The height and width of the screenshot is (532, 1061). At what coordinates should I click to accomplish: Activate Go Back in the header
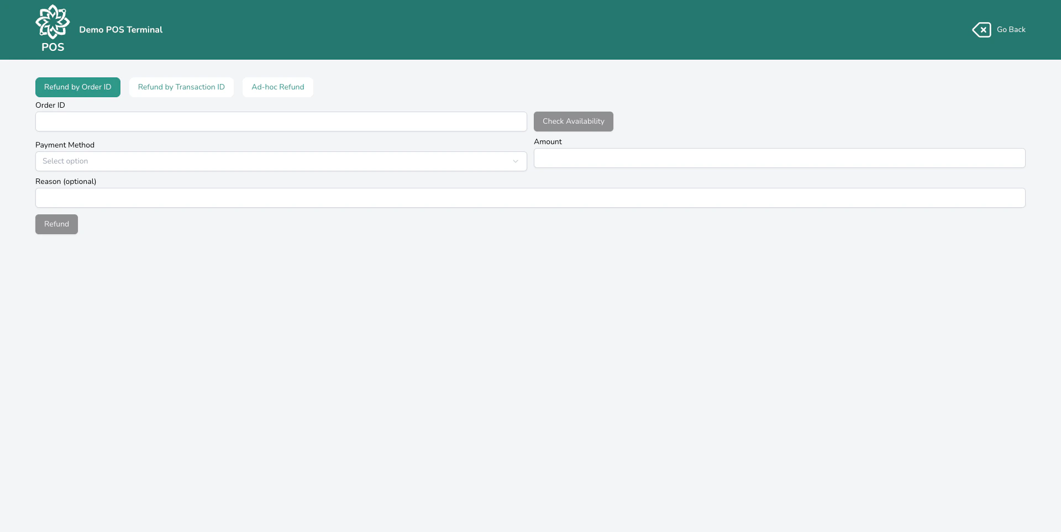click(1011, 29)
